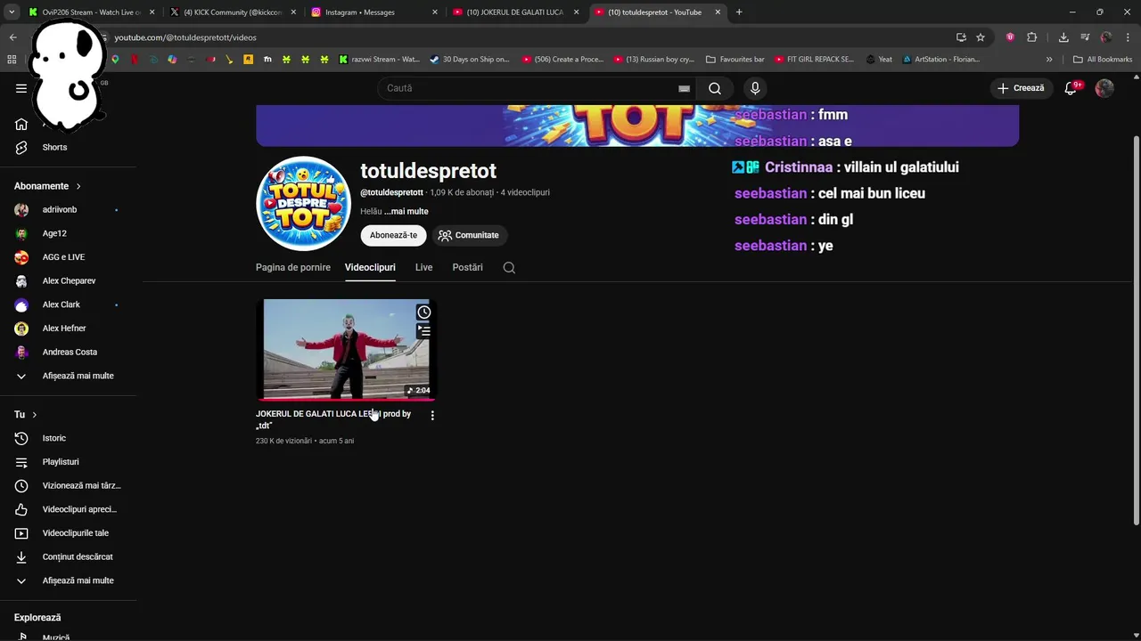Select the Videoclipuri channel tab
The width and height of the screenshot is (1141, 641).
coord(370,267)
